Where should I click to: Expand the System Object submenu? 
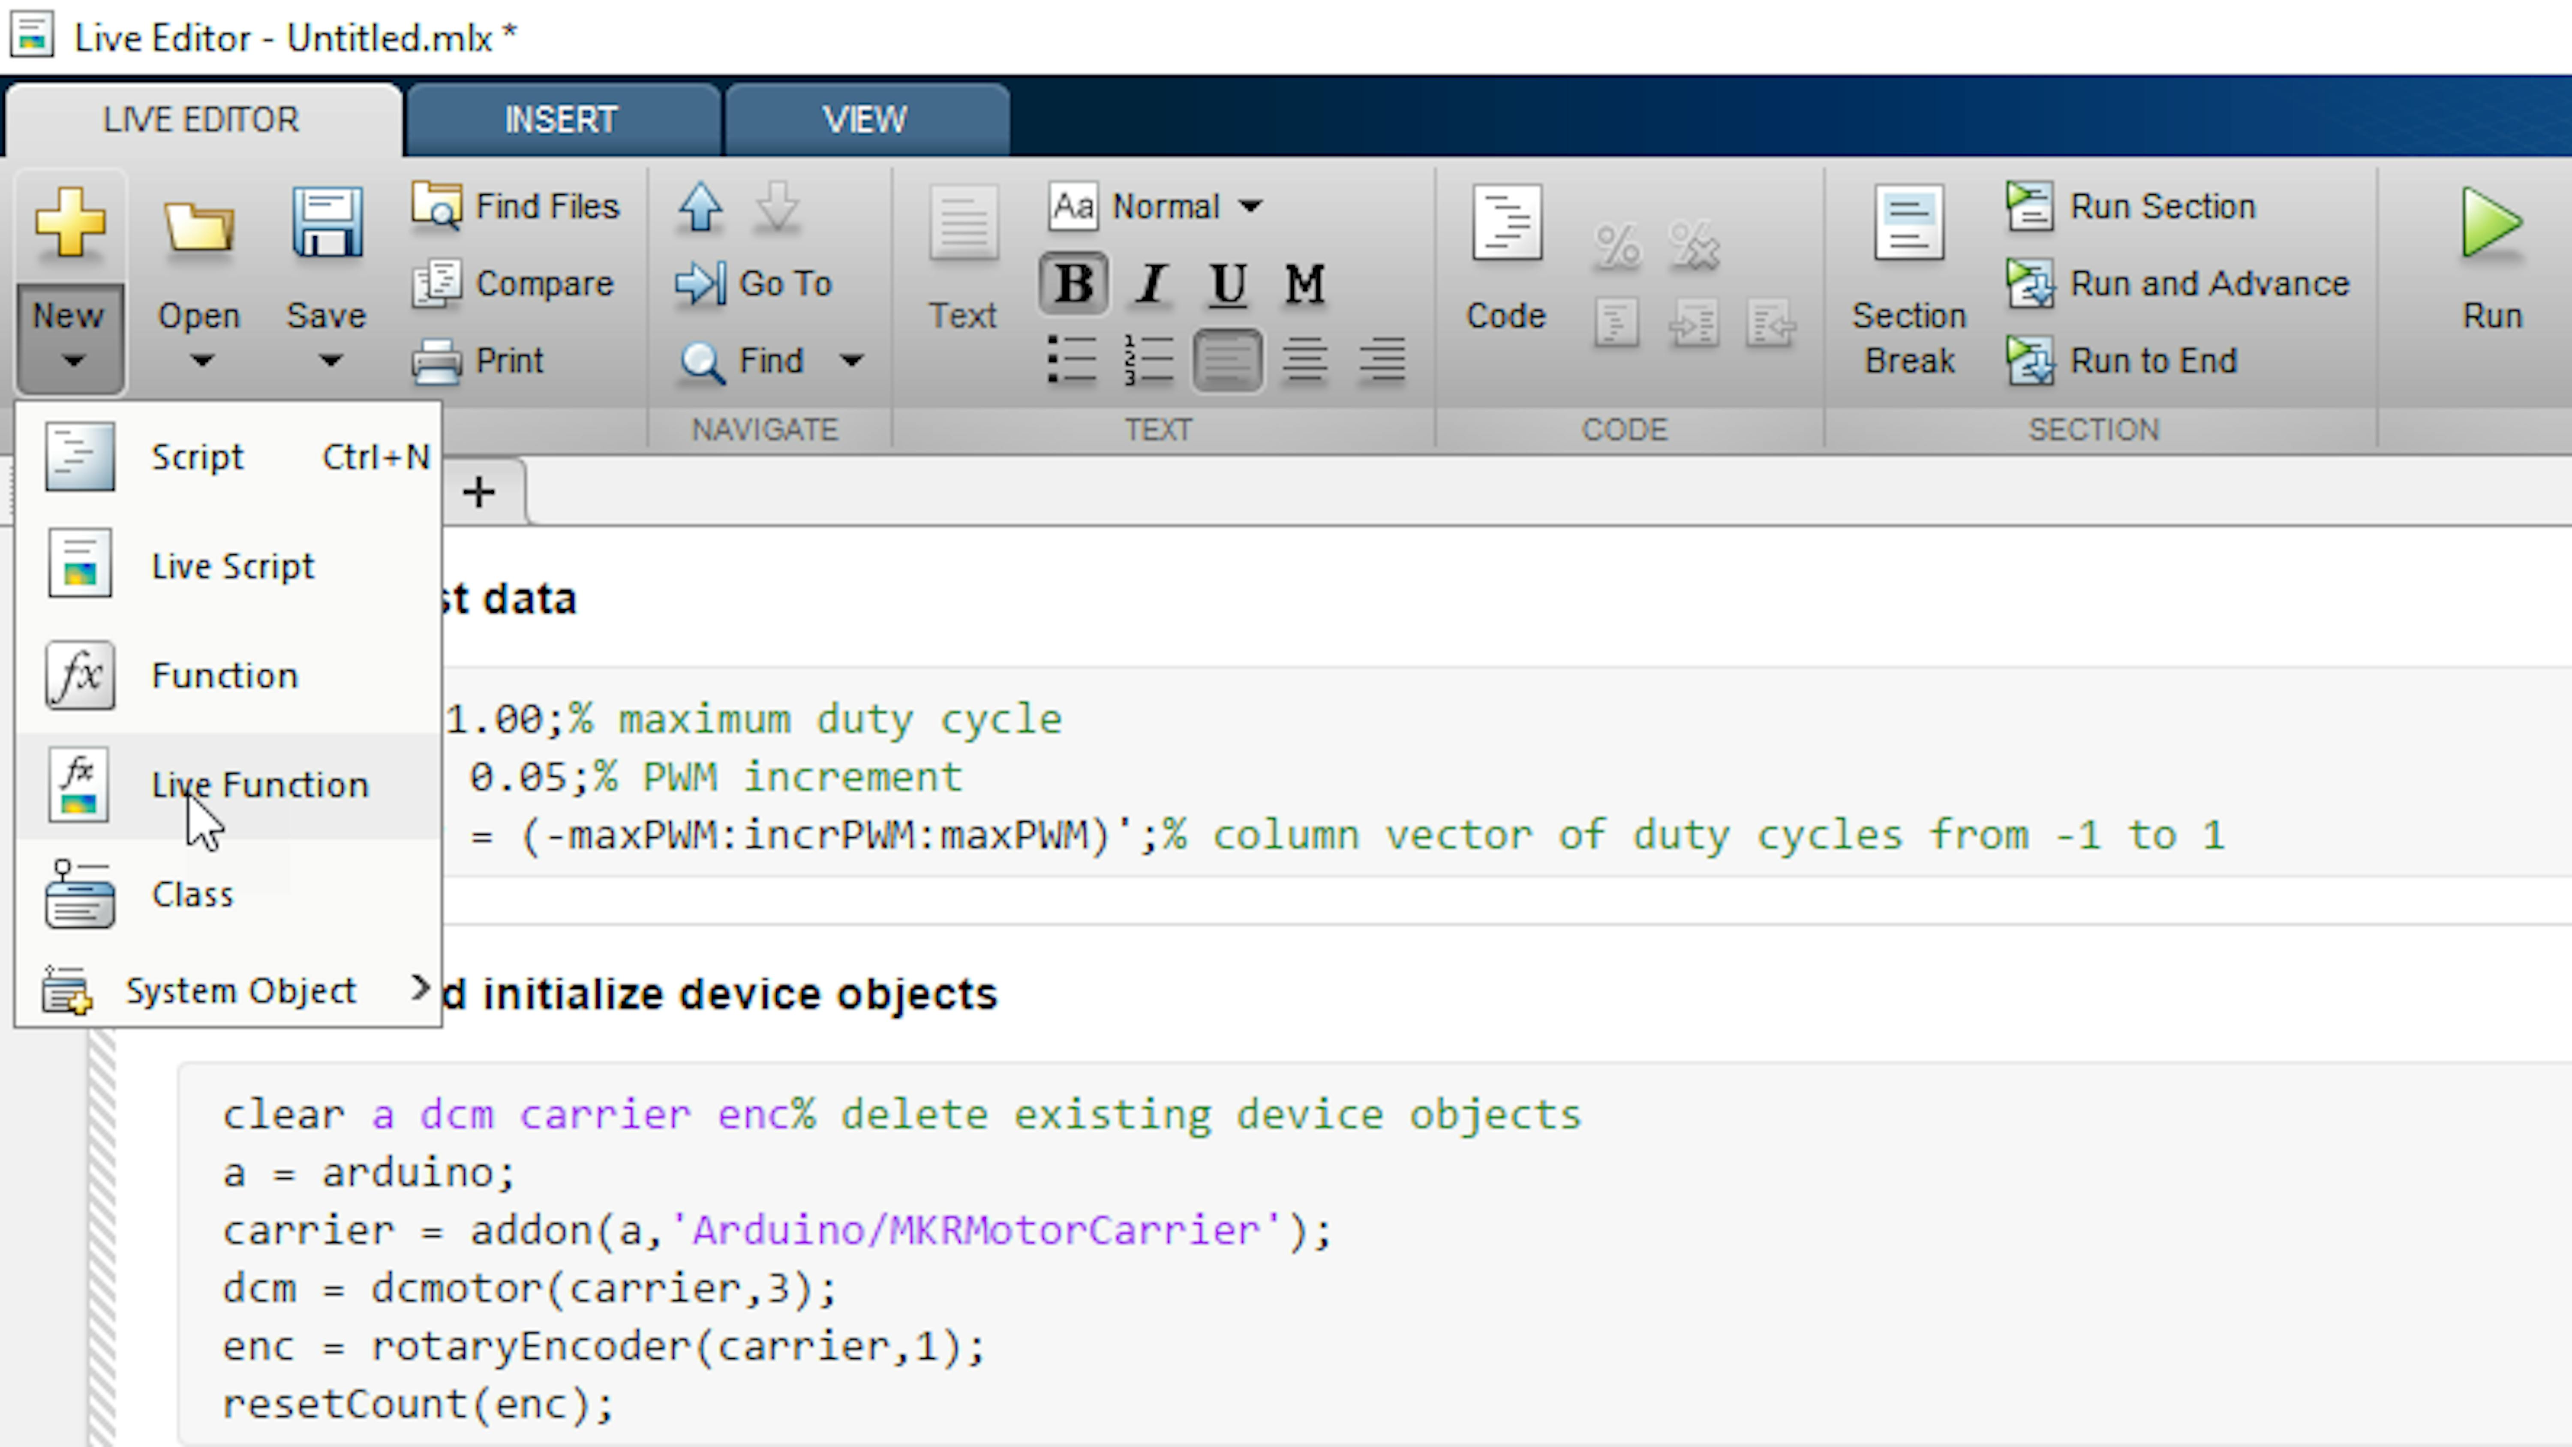click(x=228, y=991)
